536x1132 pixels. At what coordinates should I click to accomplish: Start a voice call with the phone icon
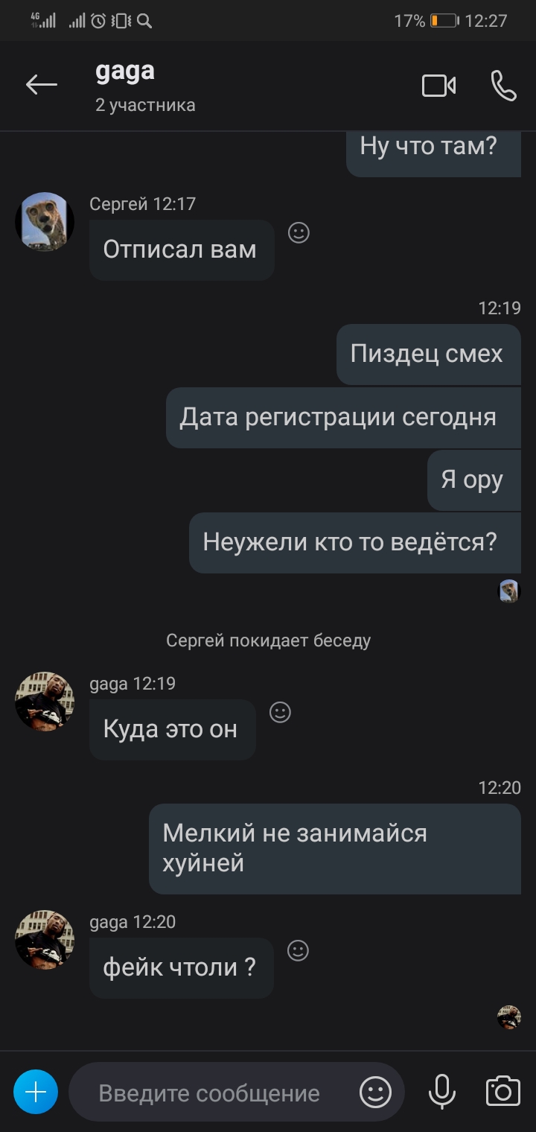pyautogui.click(x=504, y=86)
